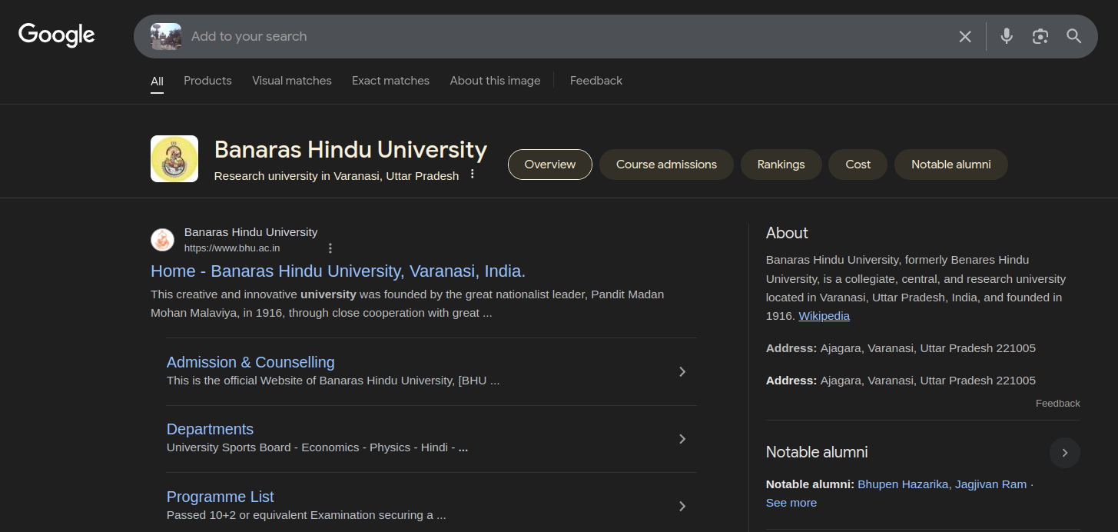The width and height of the screenshot is (1118, 532).
Task: Open Google Lens camera search icon
Action: pos(1040,36)
